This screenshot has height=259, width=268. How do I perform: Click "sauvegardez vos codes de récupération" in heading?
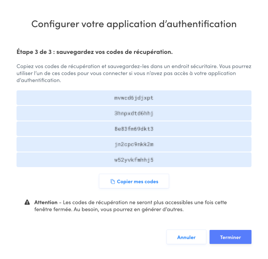(117, 52)
